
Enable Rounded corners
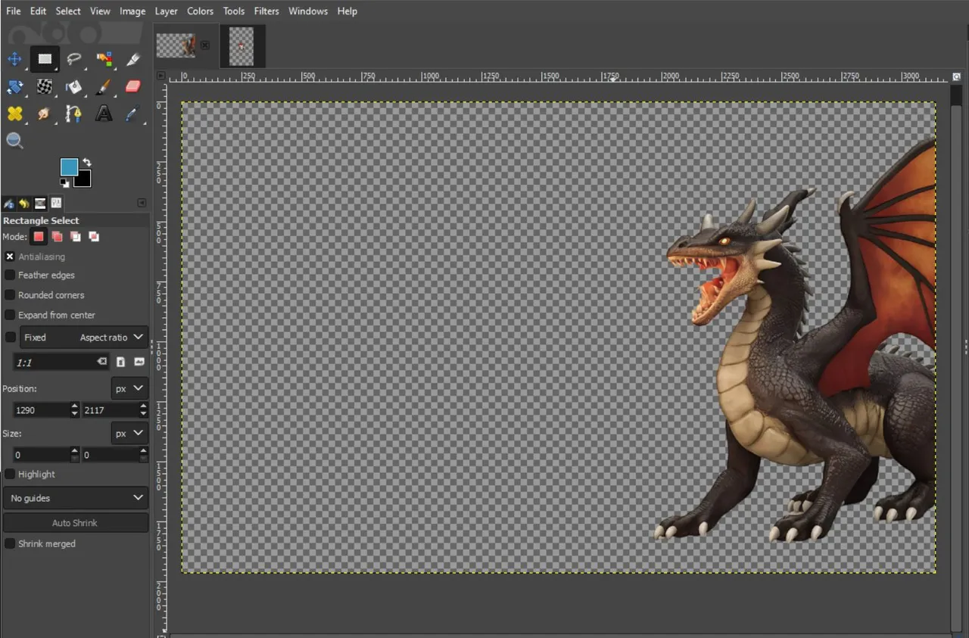[x=10, y=295]
